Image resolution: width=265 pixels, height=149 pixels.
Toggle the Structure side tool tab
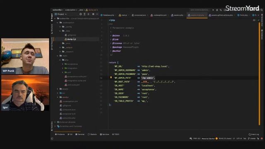point(52,29)
